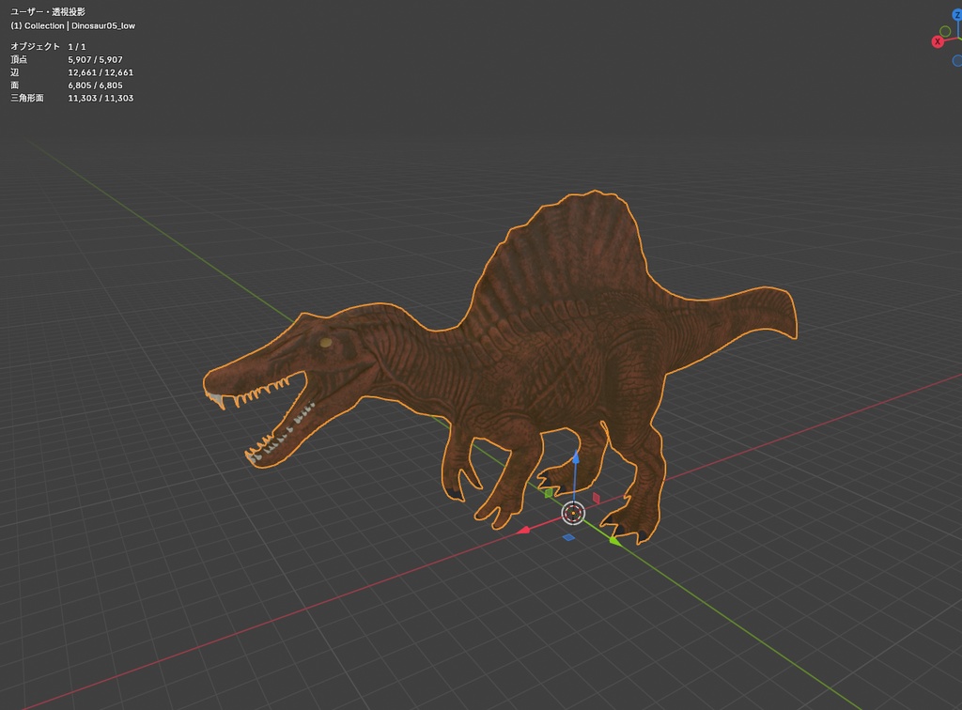This screenshot has height=710, width=962.
Task: Click the hollow green negative Y gizmo circle
Action: [945, 31]
